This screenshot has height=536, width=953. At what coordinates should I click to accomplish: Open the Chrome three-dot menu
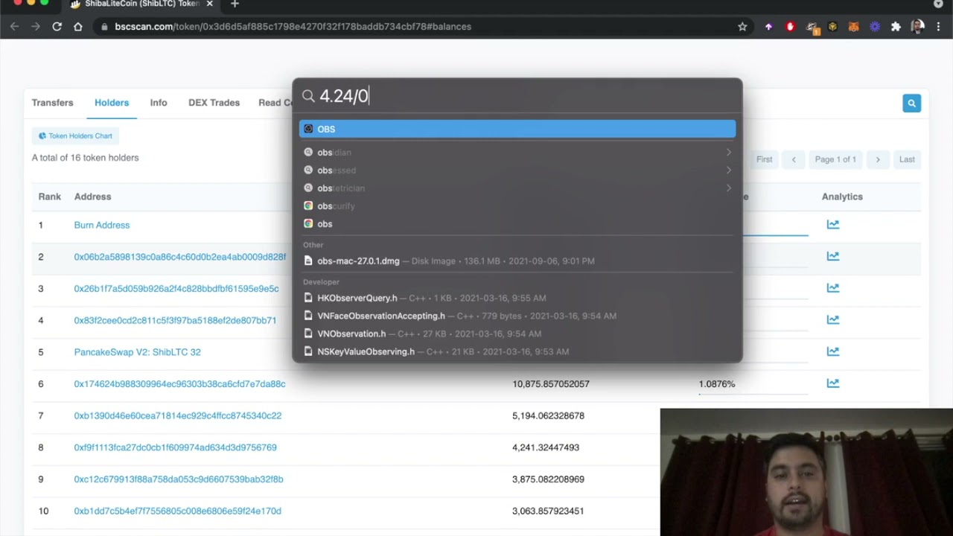coord(938,27)
